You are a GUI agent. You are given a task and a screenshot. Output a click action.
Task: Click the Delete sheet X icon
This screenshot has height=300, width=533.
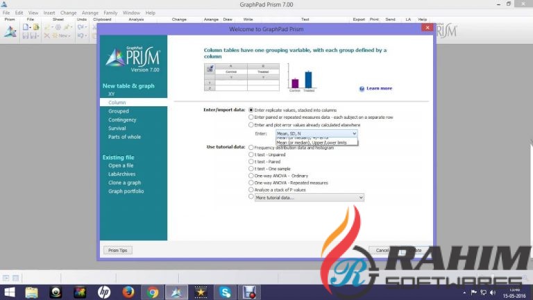47,35
